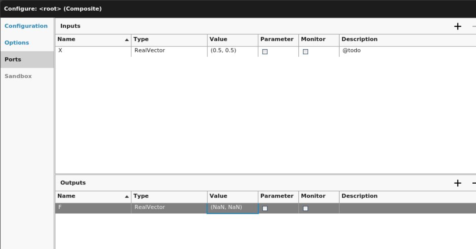Toggle Monitor checkbox for output F
The width and height of the screenshot is (476, 249).
point(305,208)
